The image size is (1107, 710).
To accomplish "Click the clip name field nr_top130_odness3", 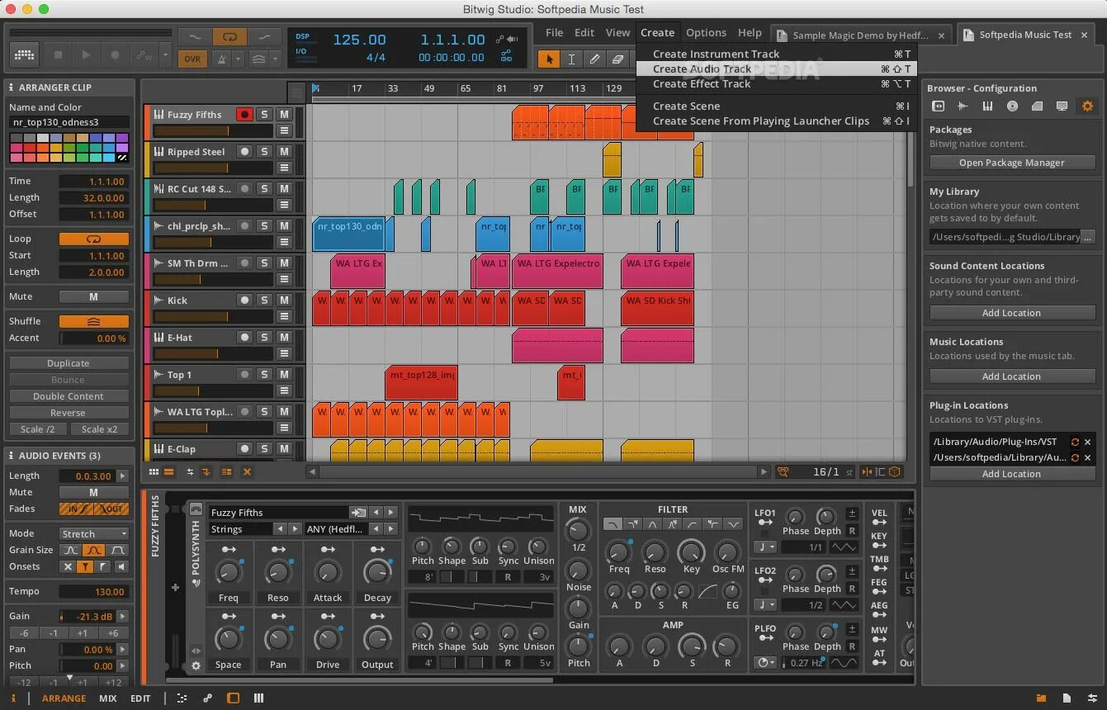I will click(x=69, y=122).
